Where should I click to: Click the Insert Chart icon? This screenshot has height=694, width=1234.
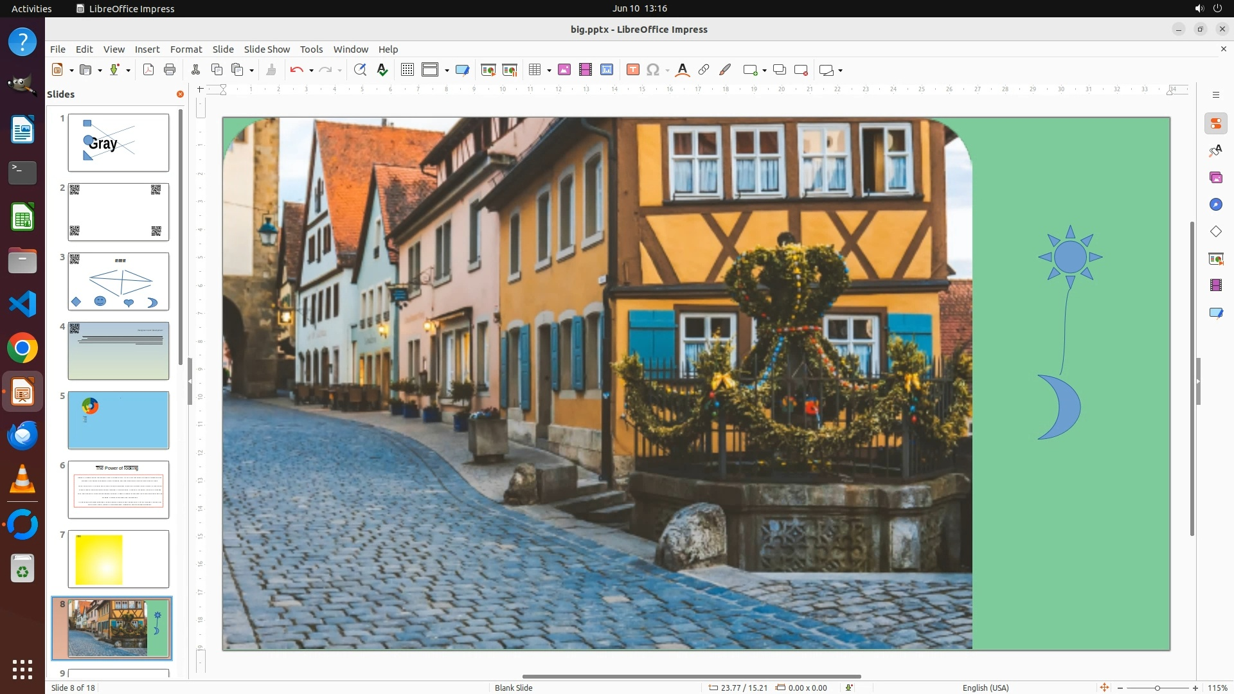click(x=607, y=70)
